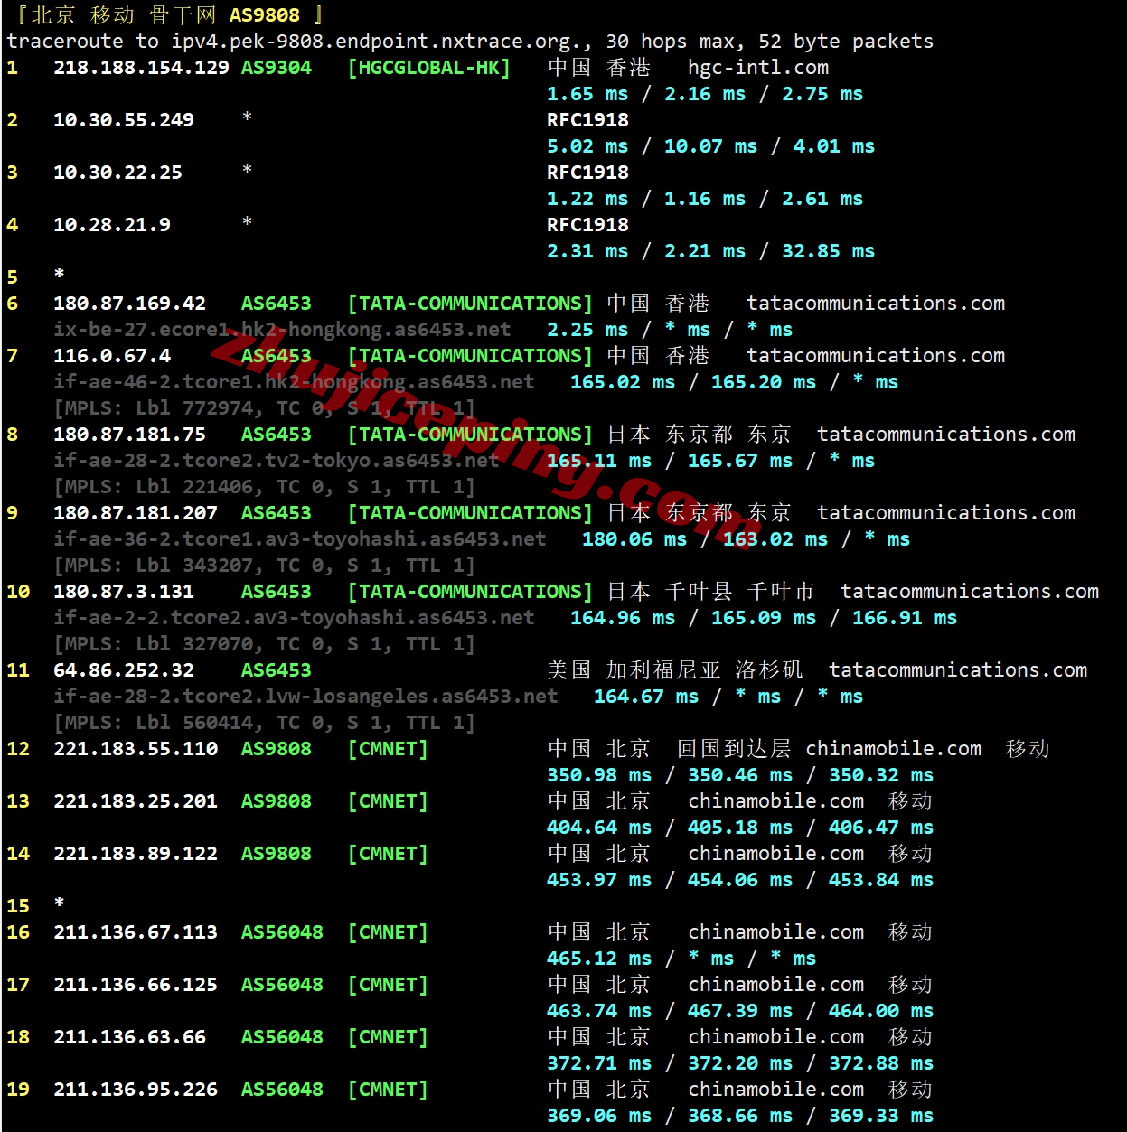Viewport: 1127px width, 1132px height.
Task: Click hop 13 IP address 221.183.25.201
Action: click(x=136, y=801)
